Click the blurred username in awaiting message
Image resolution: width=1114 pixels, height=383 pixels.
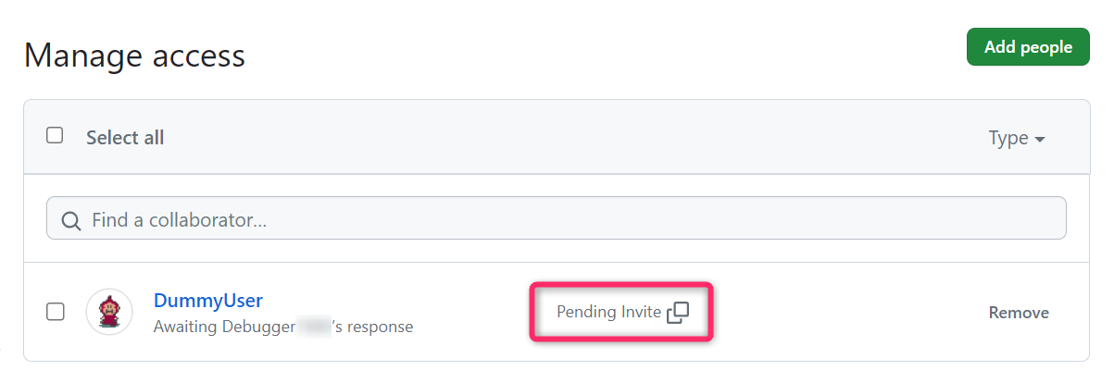click(x=313, y=327)
